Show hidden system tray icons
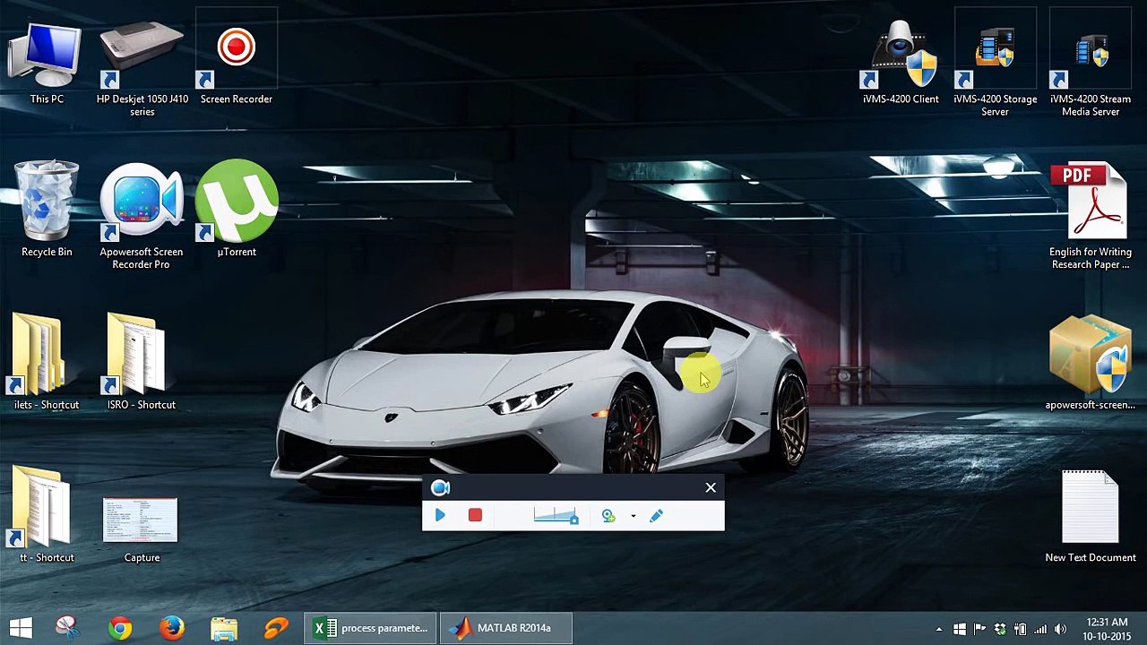 point(938,629)
